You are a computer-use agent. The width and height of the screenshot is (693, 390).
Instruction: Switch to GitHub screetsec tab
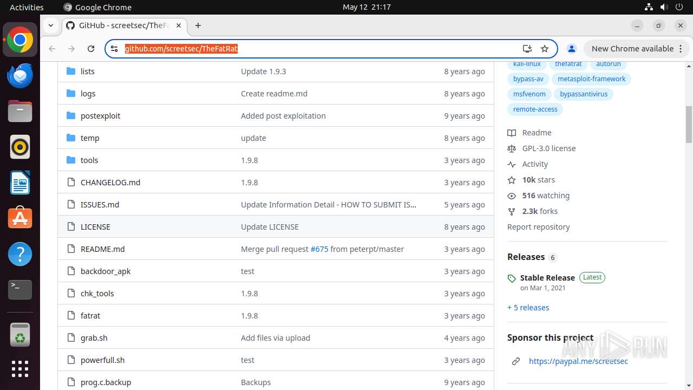tap(124, 25)
